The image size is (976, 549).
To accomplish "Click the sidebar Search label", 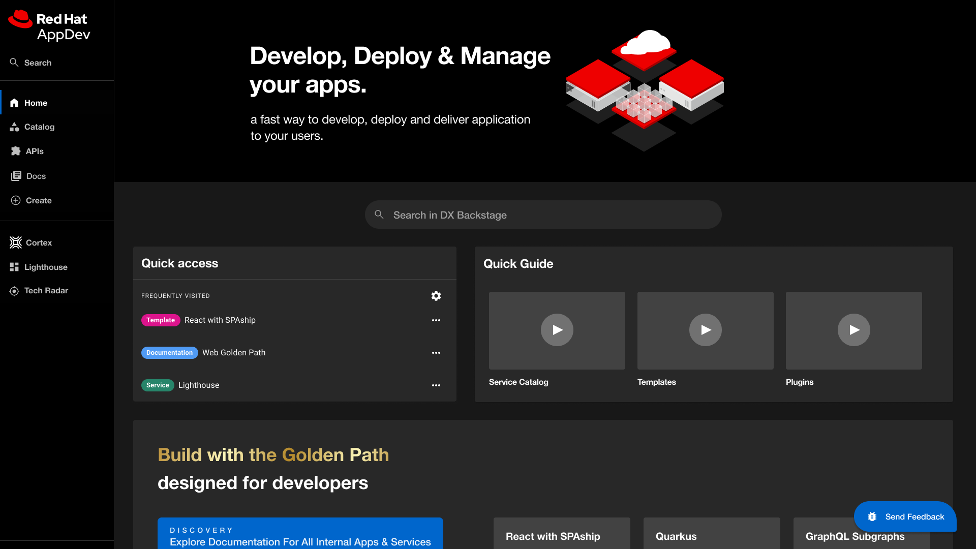I will [38, 63].
